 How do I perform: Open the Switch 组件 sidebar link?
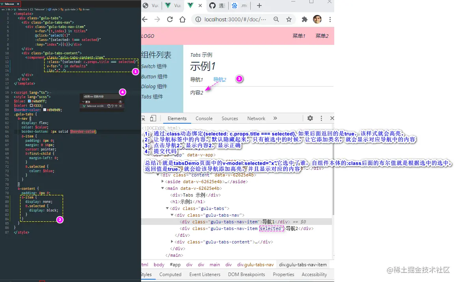pyautogui.click(x=154, y=66)
